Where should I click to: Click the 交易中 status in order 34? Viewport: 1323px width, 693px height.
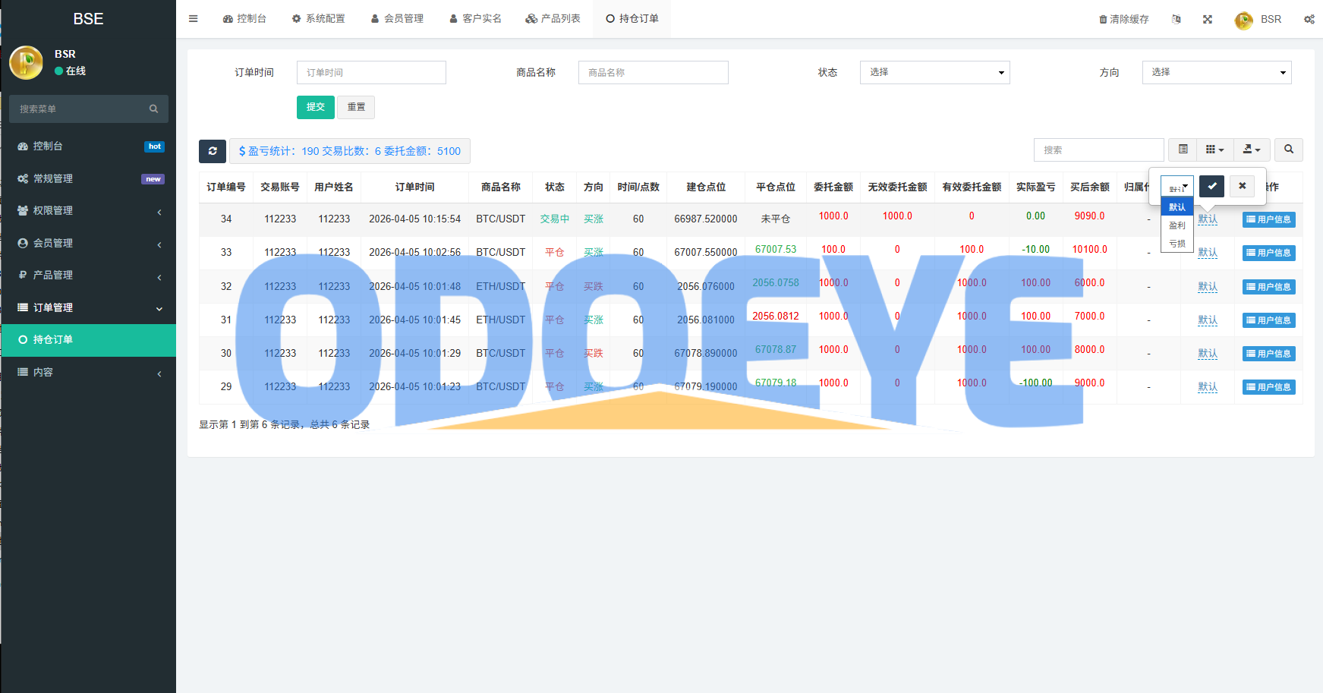(x=555, y=219)
